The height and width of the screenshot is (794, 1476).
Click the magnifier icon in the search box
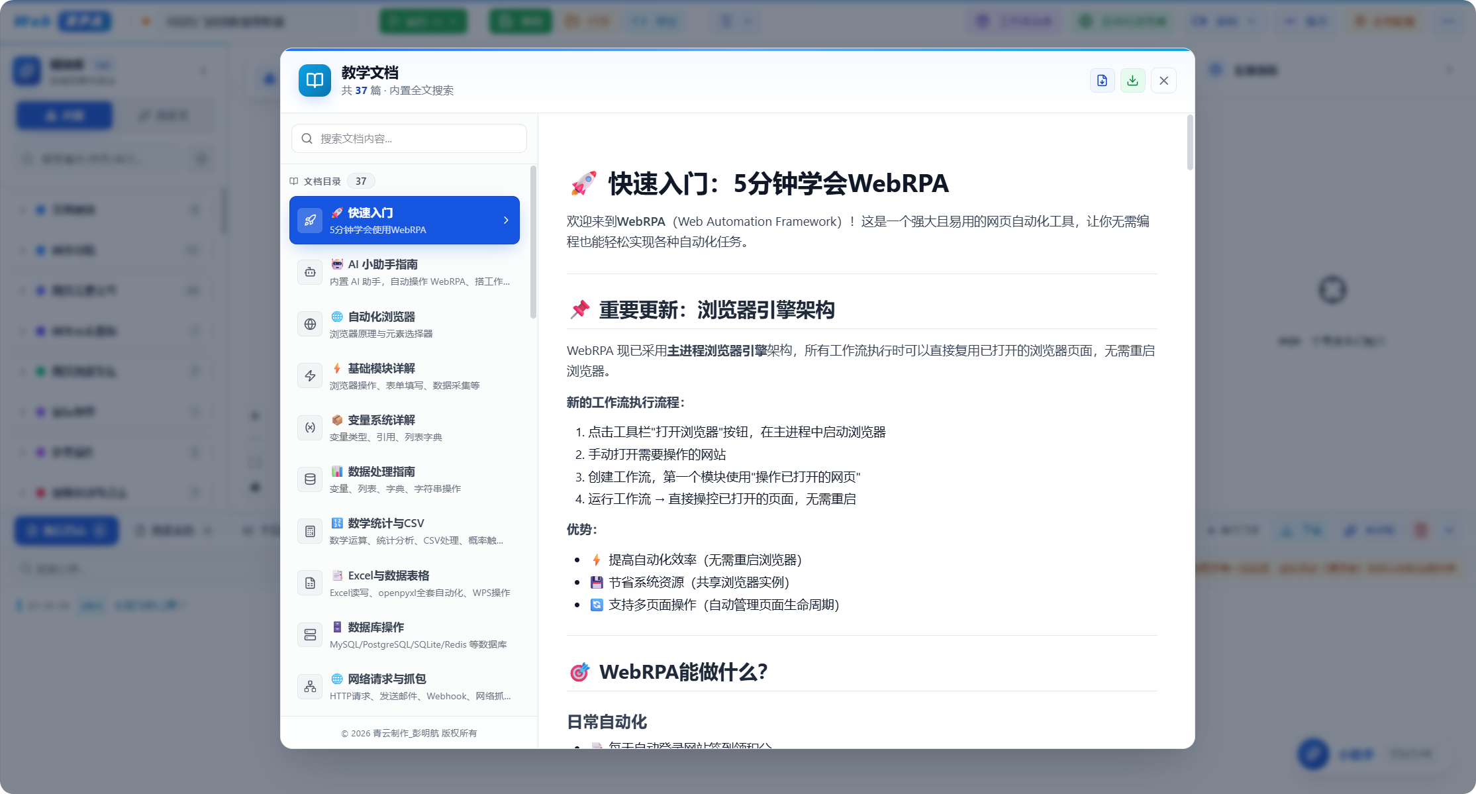(x=307, y=138)
